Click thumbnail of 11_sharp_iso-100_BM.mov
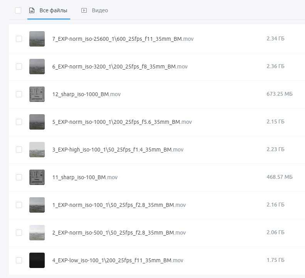The image size is (305, 278). (x=37, y=177)
